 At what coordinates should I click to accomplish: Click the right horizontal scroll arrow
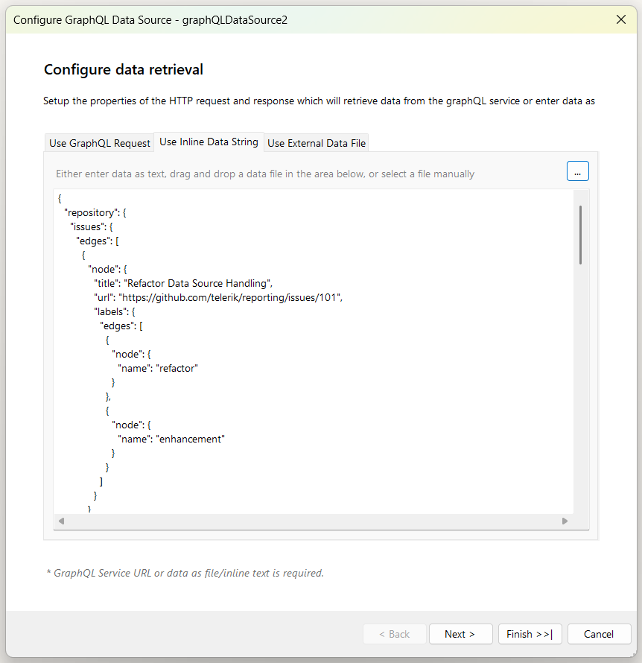[x=565, y=521]
